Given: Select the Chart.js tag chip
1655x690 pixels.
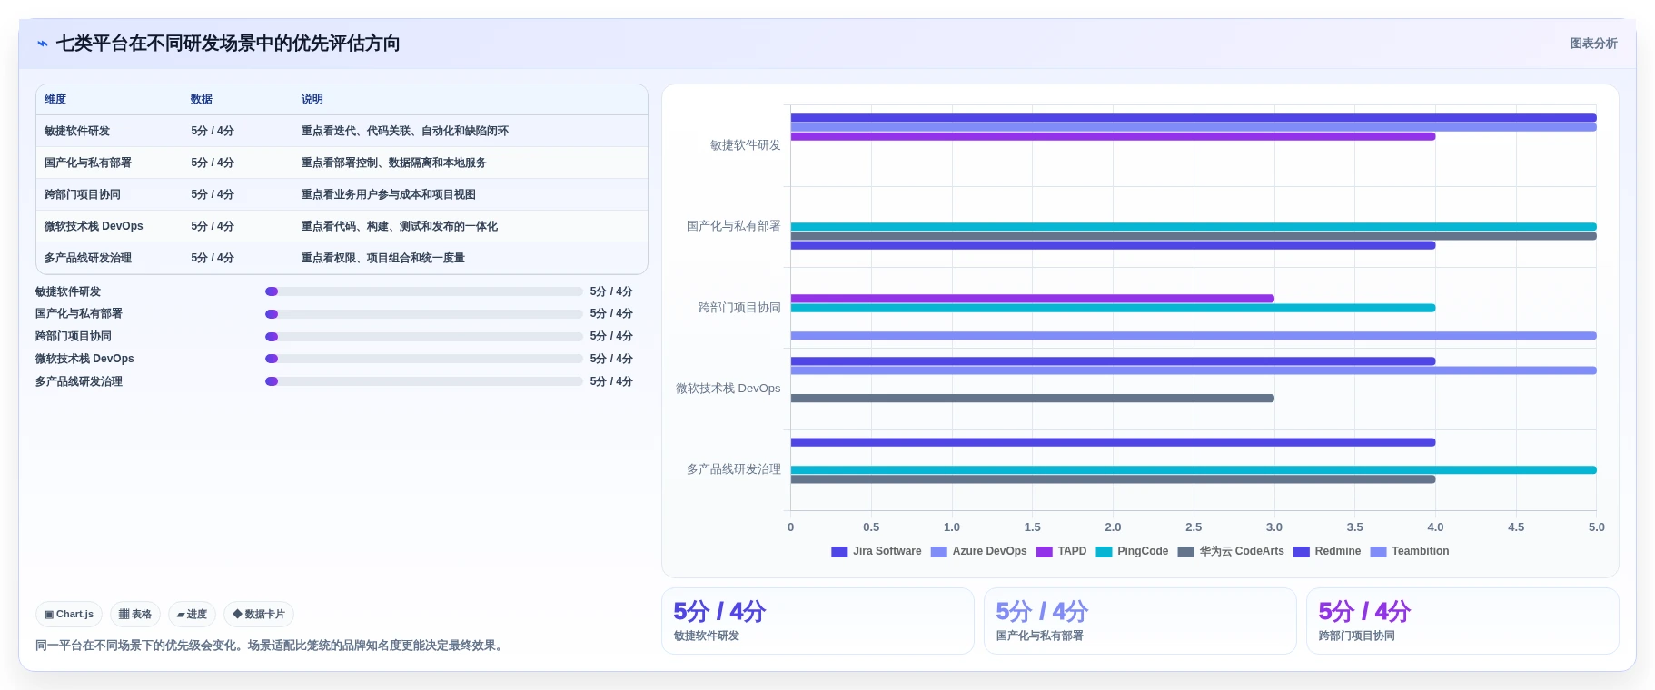Looking at the screenshot, I should pos(69,614).
